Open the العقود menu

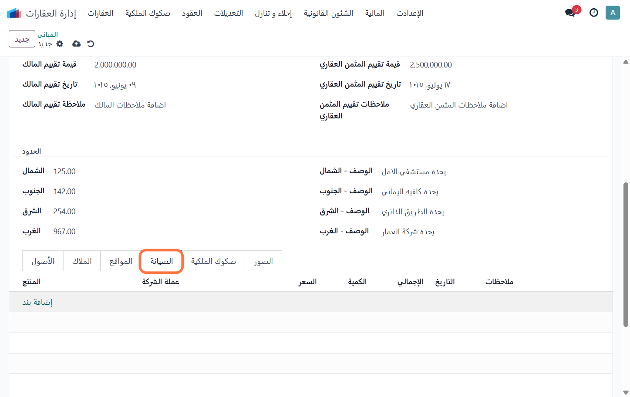coord(192,13)
